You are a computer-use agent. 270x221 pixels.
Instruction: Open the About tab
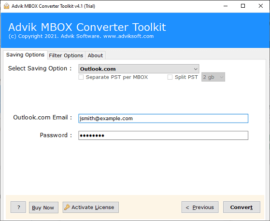tap(95, 55)
